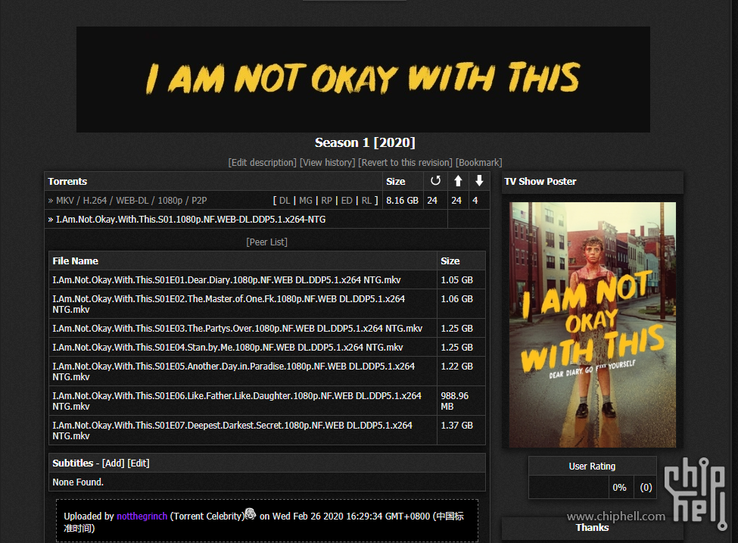738x543 pixels.
Task: Click the User Rating heading
Action: click(592, 467)
